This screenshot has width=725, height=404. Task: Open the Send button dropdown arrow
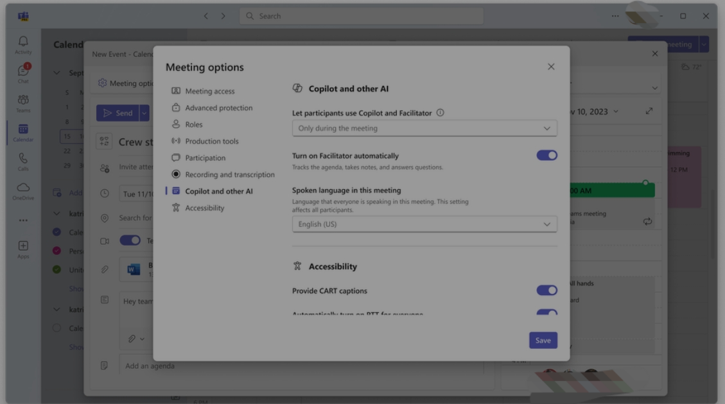(x=144, y=113)
